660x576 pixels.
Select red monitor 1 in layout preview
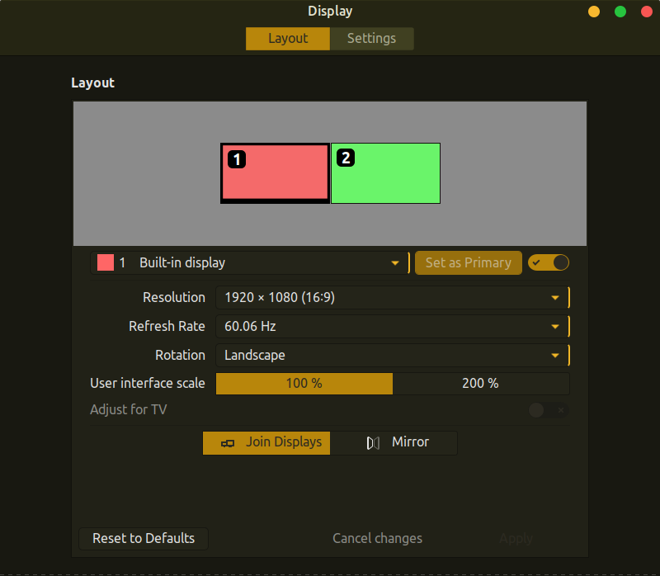tap(276, 173)
